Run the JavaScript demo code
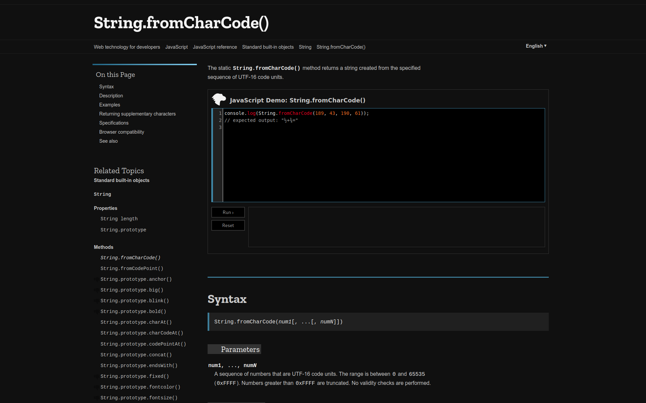Image resolution: width=646 pixels, height=403 pixels. coord(228,212)
